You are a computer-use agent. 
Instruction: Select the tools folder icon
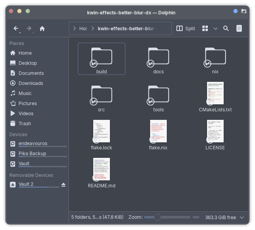tap(159, 94)
